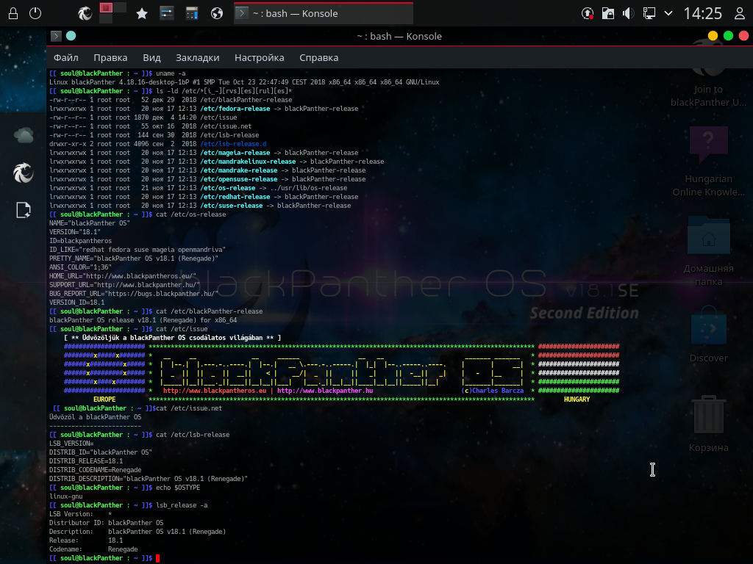Click the /etc/mandrakelinux-release symlink entry

(x=248, y=162)
